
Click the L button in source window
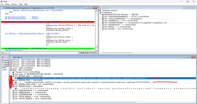(x=96, y=53)
